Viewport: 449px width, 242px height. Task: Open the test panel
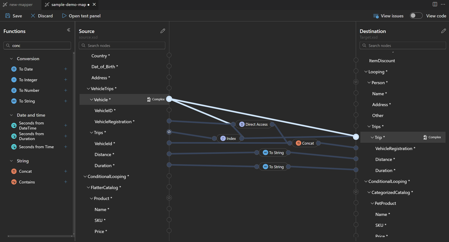click(x=81, y=16)
